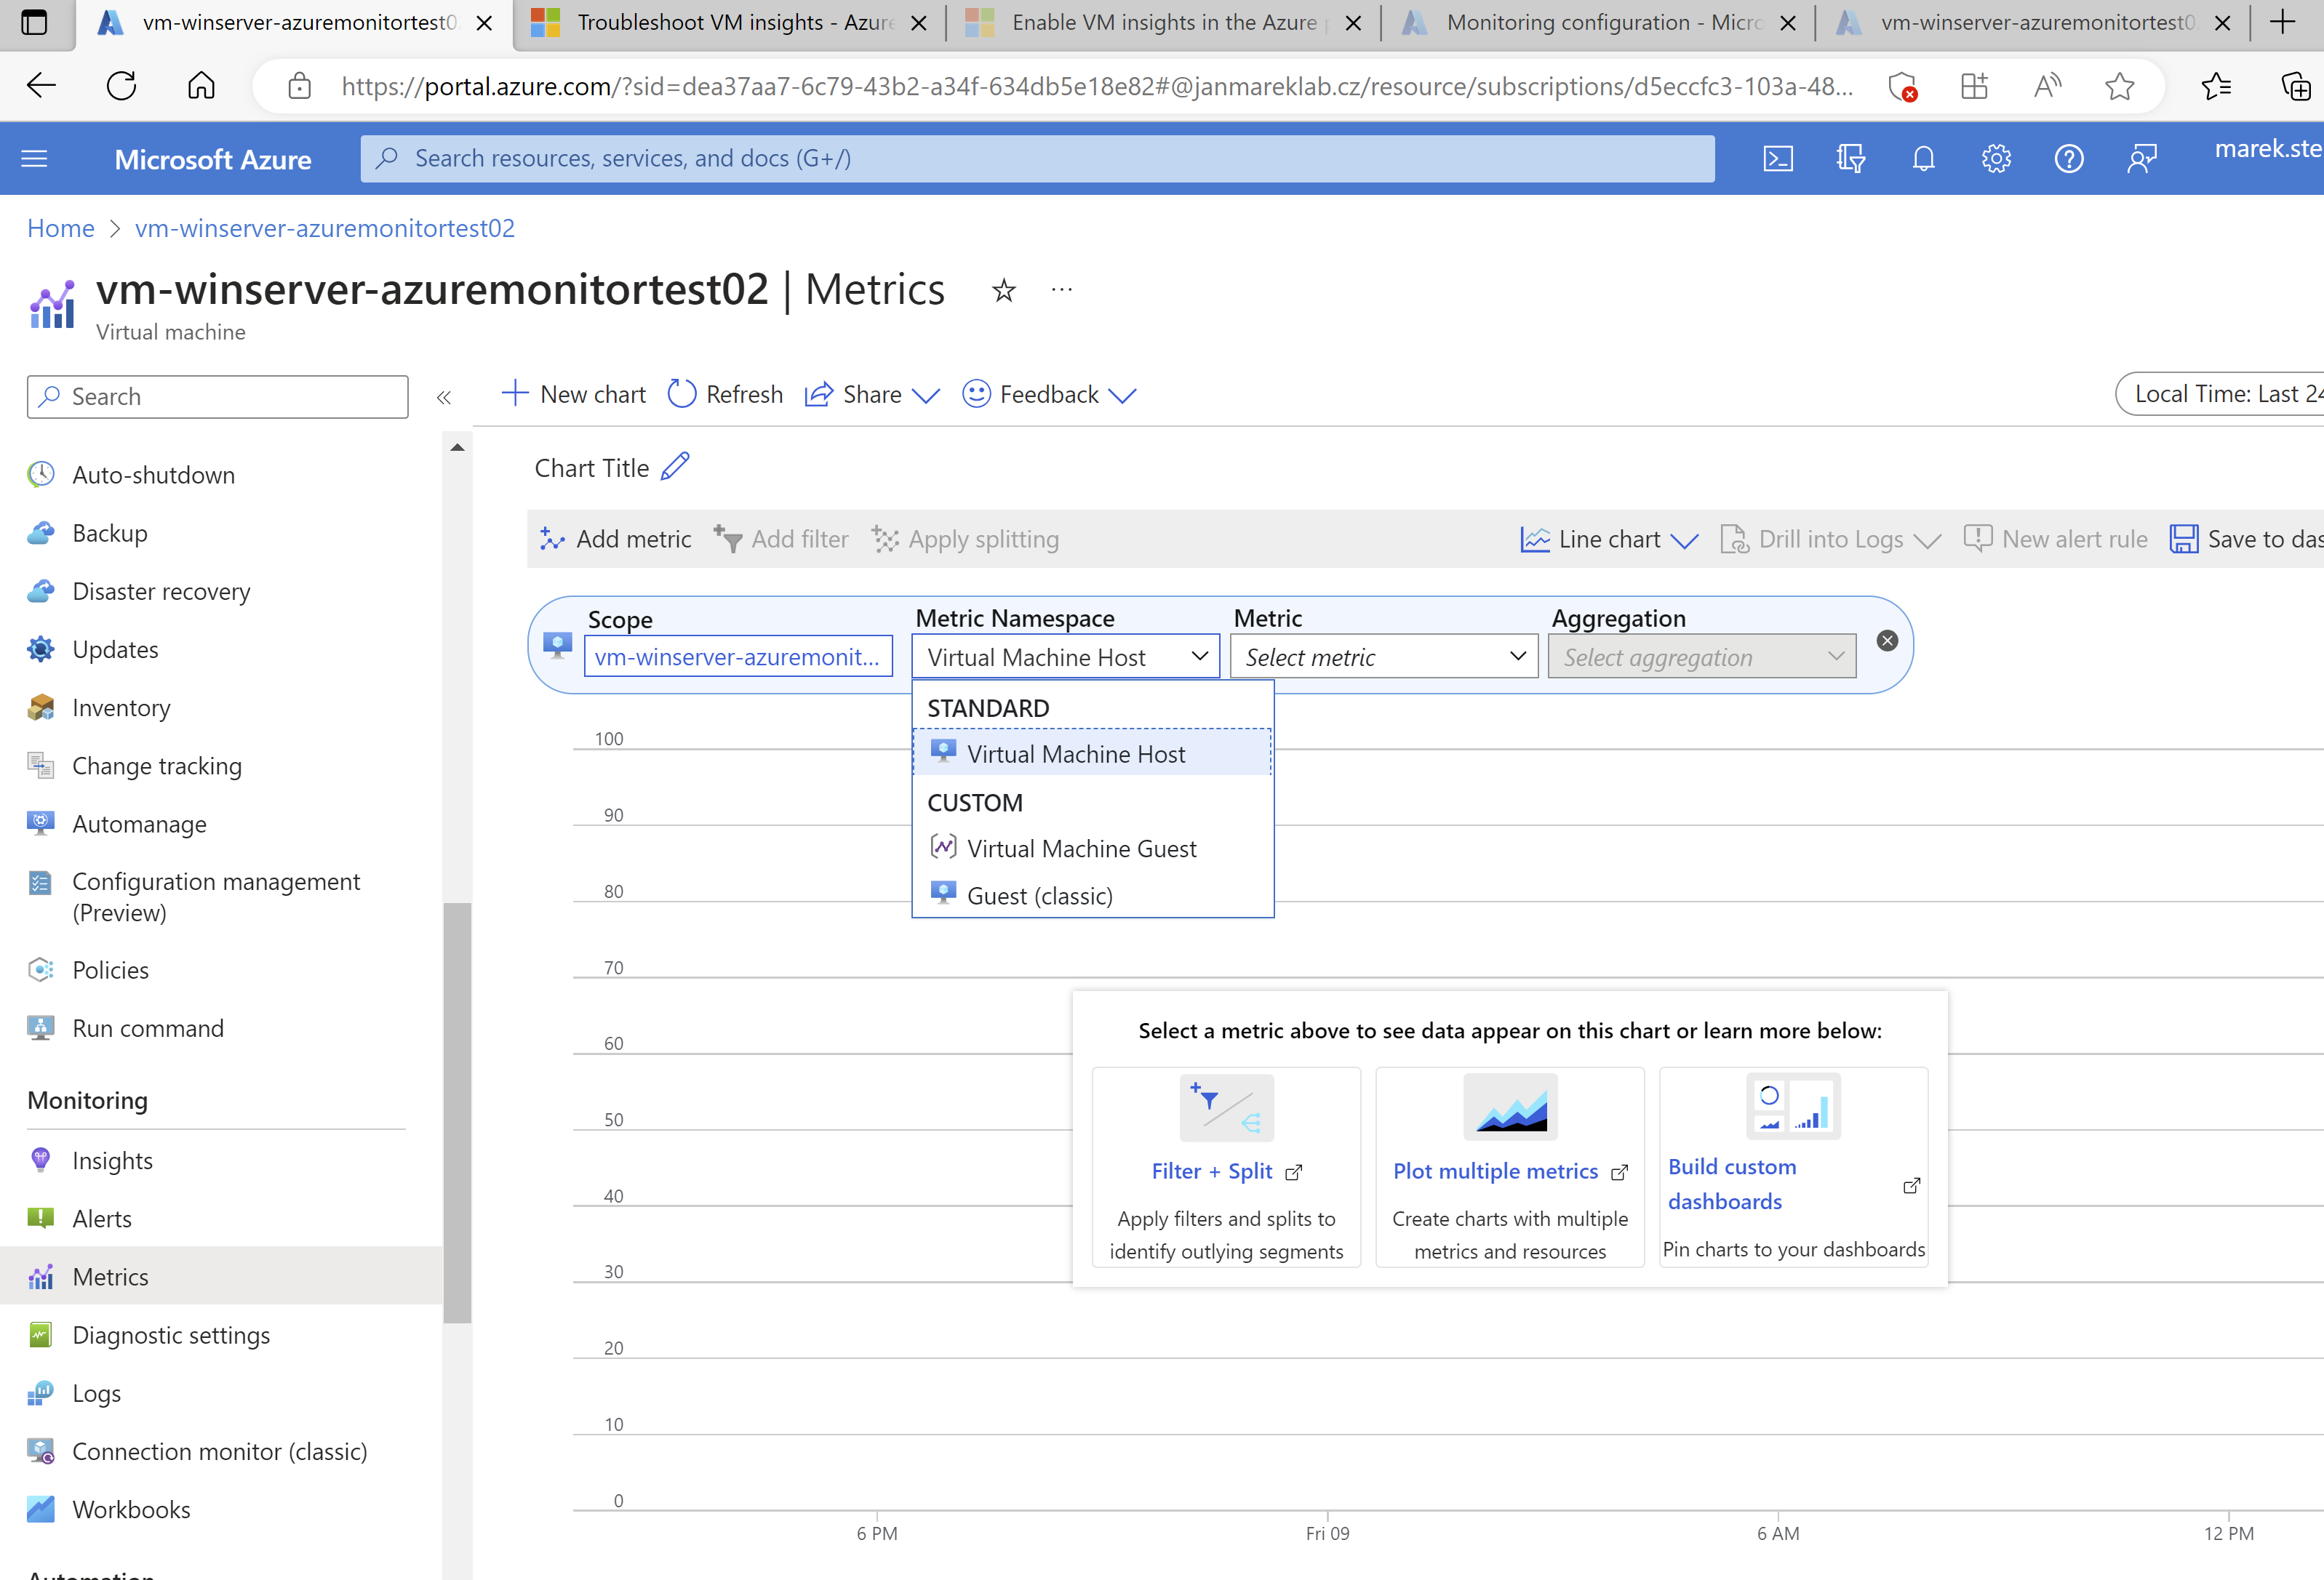This screenshot has height=1580, width=2324.
Task: Collapse the resource menu with the double chevron
Action: pos(444,396)
